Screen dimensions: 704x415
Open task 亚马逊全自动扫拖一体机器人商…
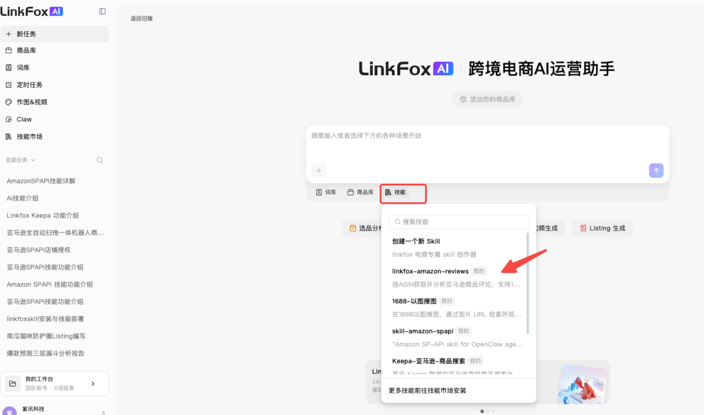click(55, 233)
